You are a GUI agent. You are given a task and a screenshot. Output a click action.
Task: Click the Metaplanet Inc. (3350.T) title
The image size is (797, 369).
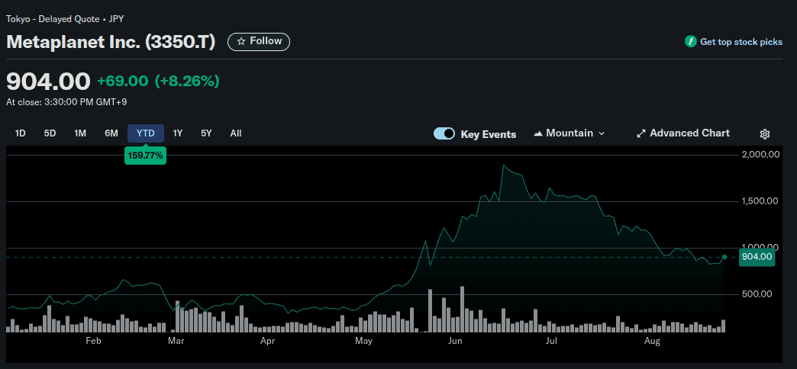[111, 42]
